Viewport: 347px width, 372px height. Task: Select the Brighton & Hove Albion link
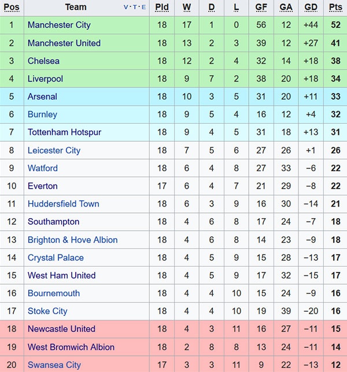point(72,240)
